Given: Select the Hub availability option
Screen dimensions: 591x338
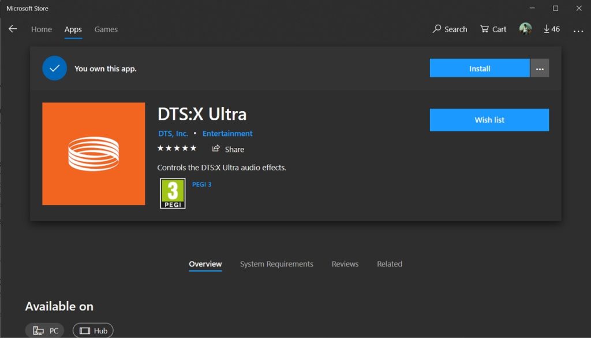Looking at the screenshot, I should pos(92,330).
